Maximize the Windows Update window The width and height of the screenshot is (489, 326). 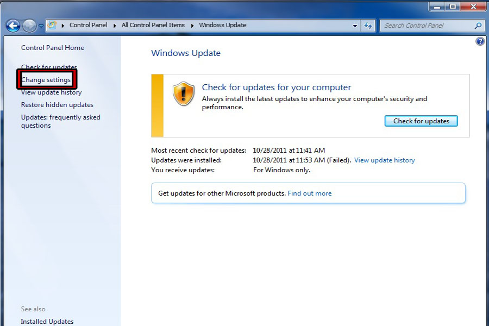click(453, 7)
